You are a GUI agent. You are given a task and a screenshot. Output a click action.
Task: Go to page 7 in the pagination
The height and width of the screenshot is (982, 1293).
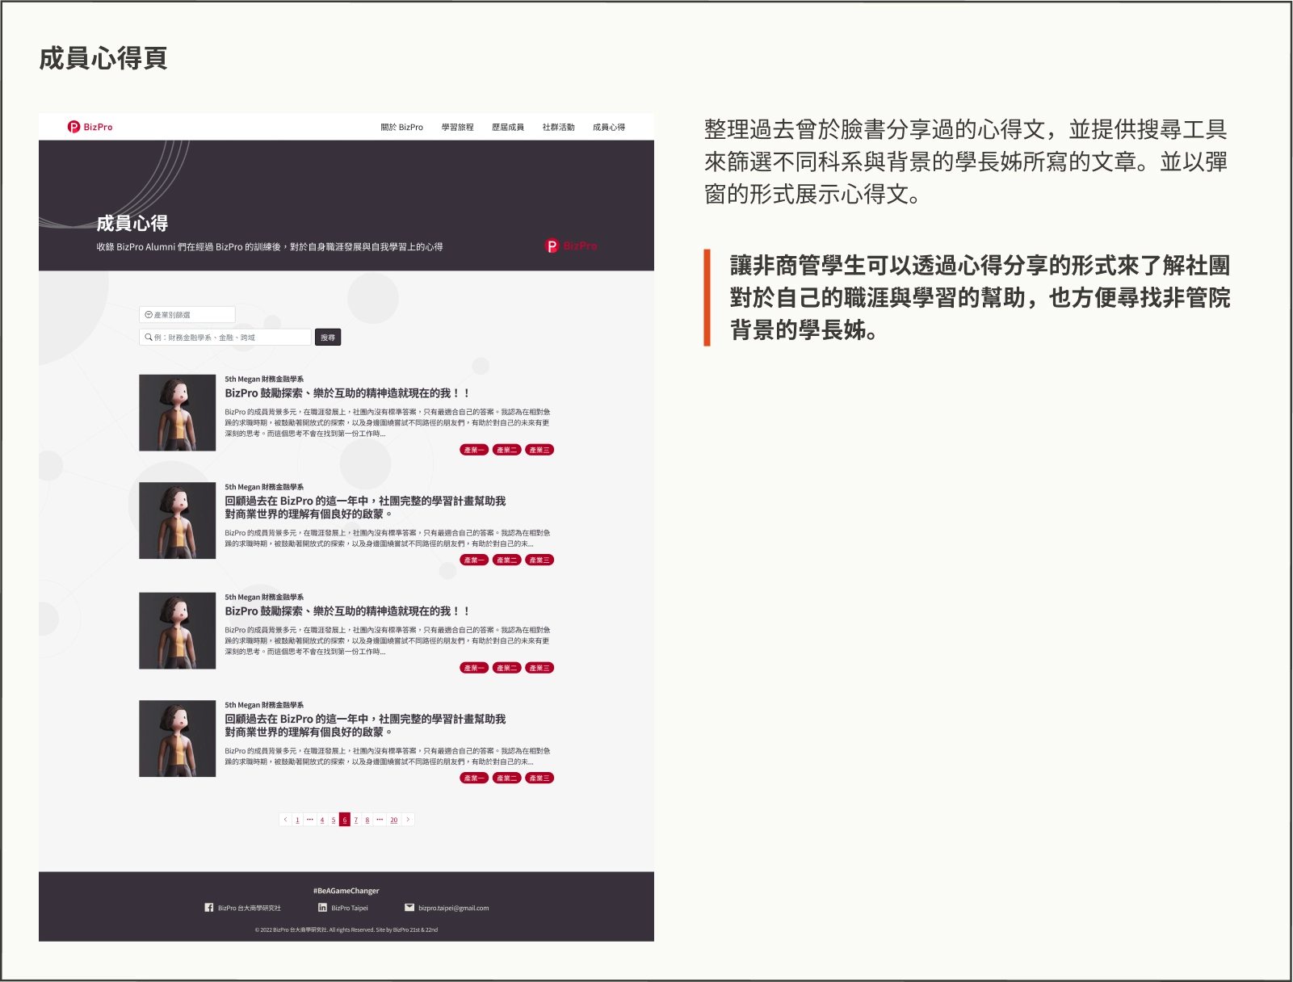point(355,820)
